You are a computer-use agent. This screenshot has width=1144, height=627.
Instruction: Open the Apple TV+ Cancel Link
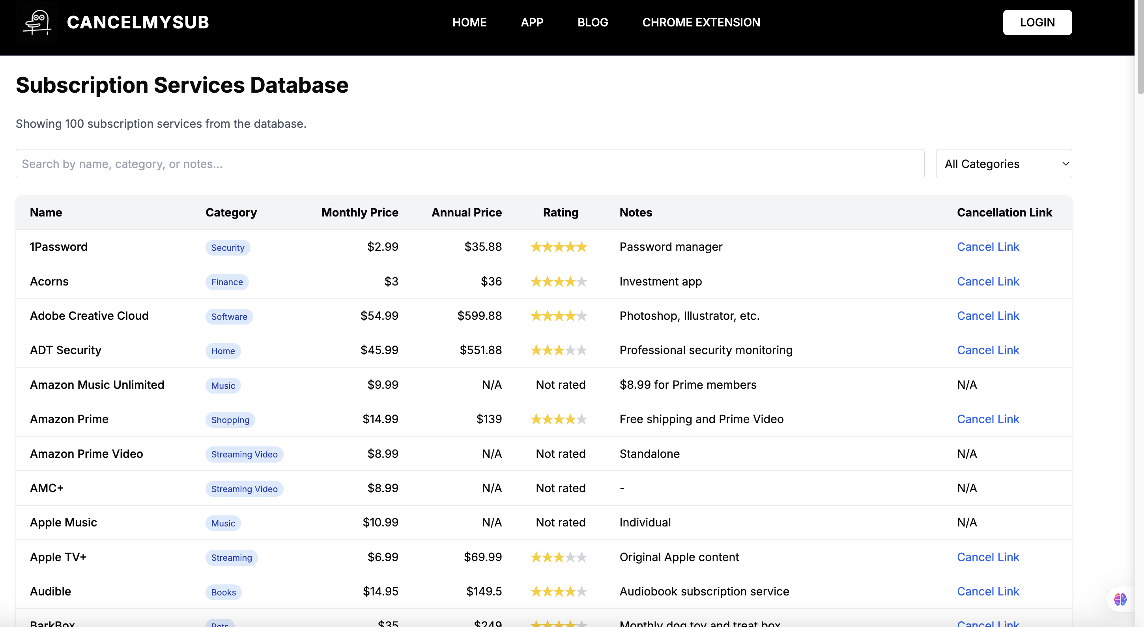click(988, 557)
